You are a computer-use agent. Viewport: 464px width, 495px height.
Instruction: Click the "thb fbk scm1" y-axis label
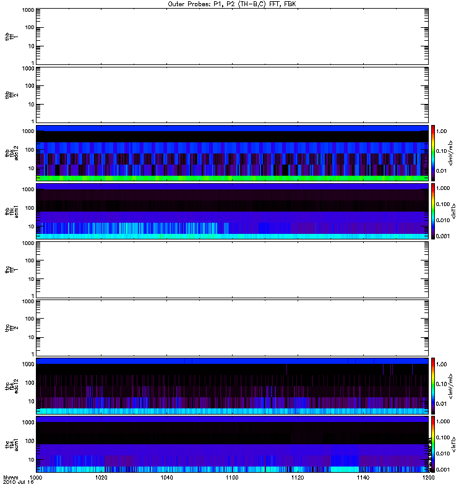coord(12,212)
